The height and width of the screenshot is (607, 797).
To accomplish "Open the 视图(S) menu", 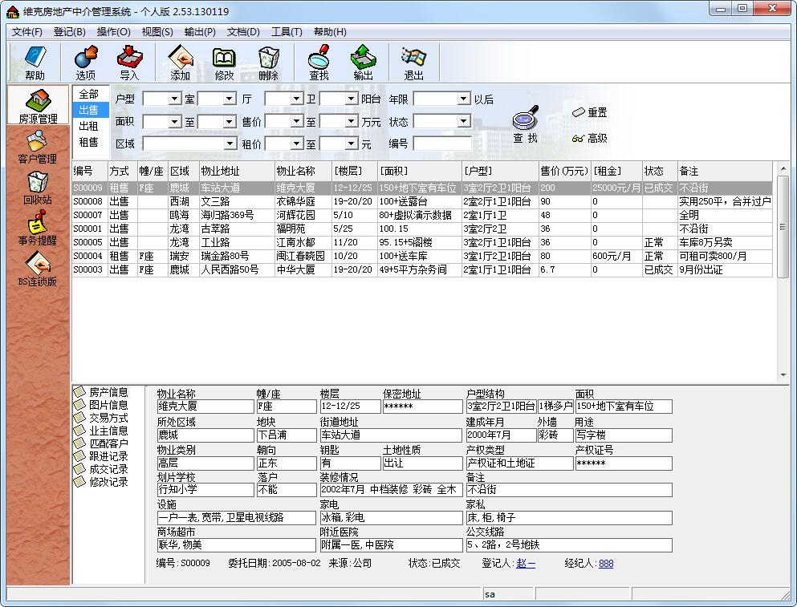I will 157,32.
